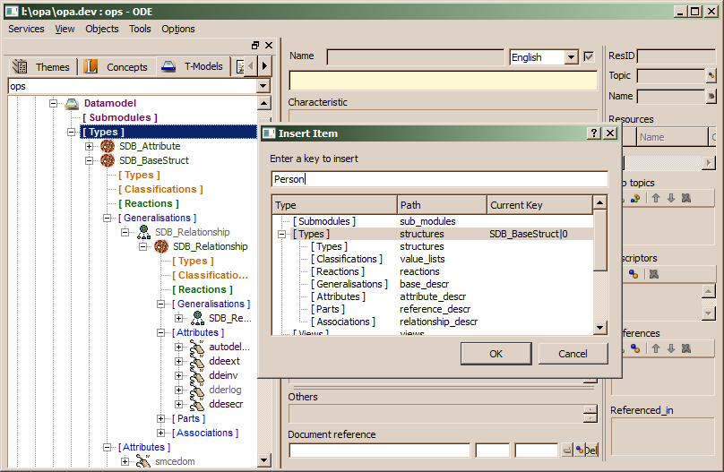Toggle the checkbox next to English language
This screenshot has width=724, height=472.
click(x=589, y=57)
